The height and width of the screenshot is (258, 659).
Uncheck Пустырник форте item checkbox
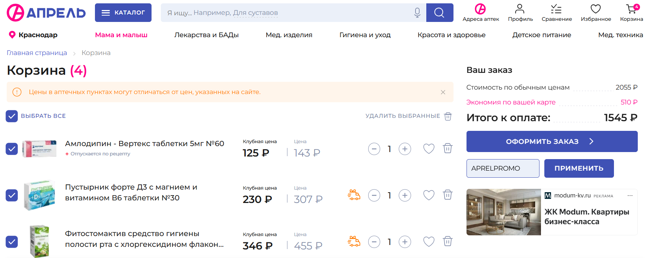tap(12, 195)
